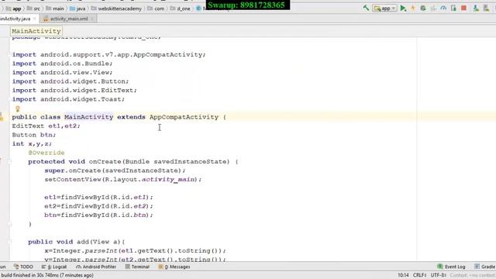The height and width of the screenshot is (279, 496).
Task: Collapse the add method fold marker
Action: point(9,242)
